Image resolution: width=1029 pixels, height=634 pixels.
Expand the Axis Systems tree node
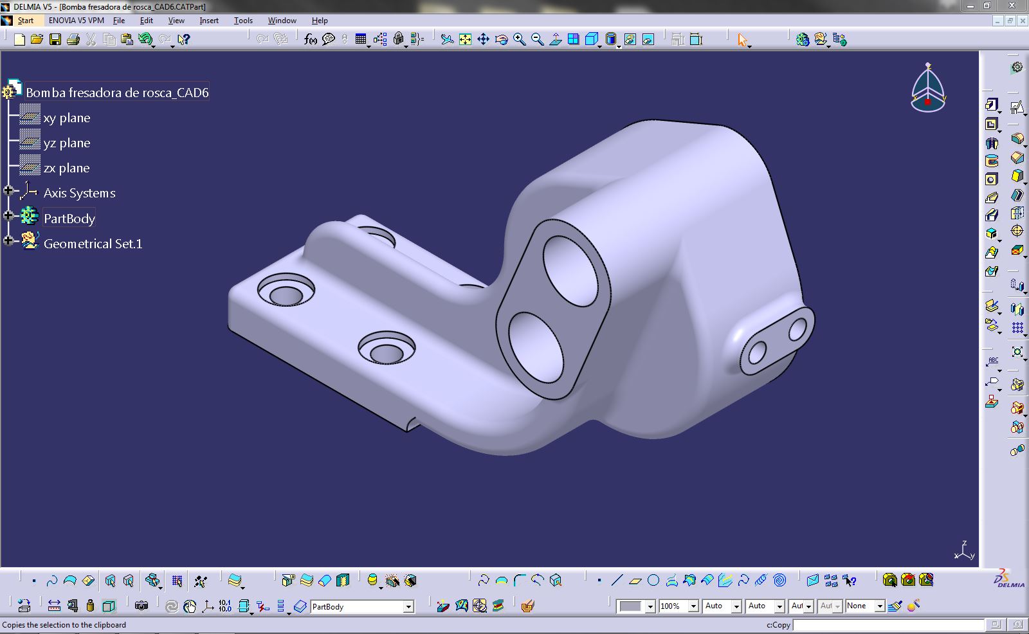point(8,190)
